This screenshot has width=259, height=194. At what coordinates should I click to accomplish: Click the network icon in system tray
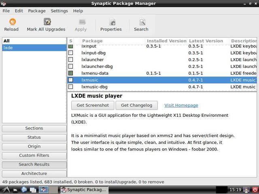[246, 190]
